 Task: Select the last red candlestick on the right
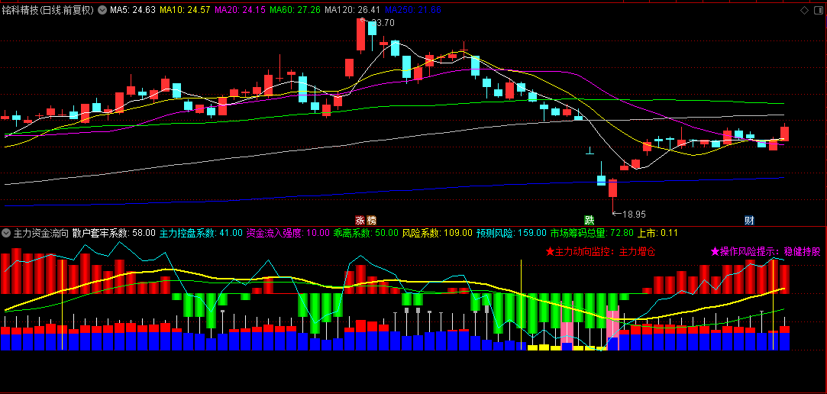point(785,133)
